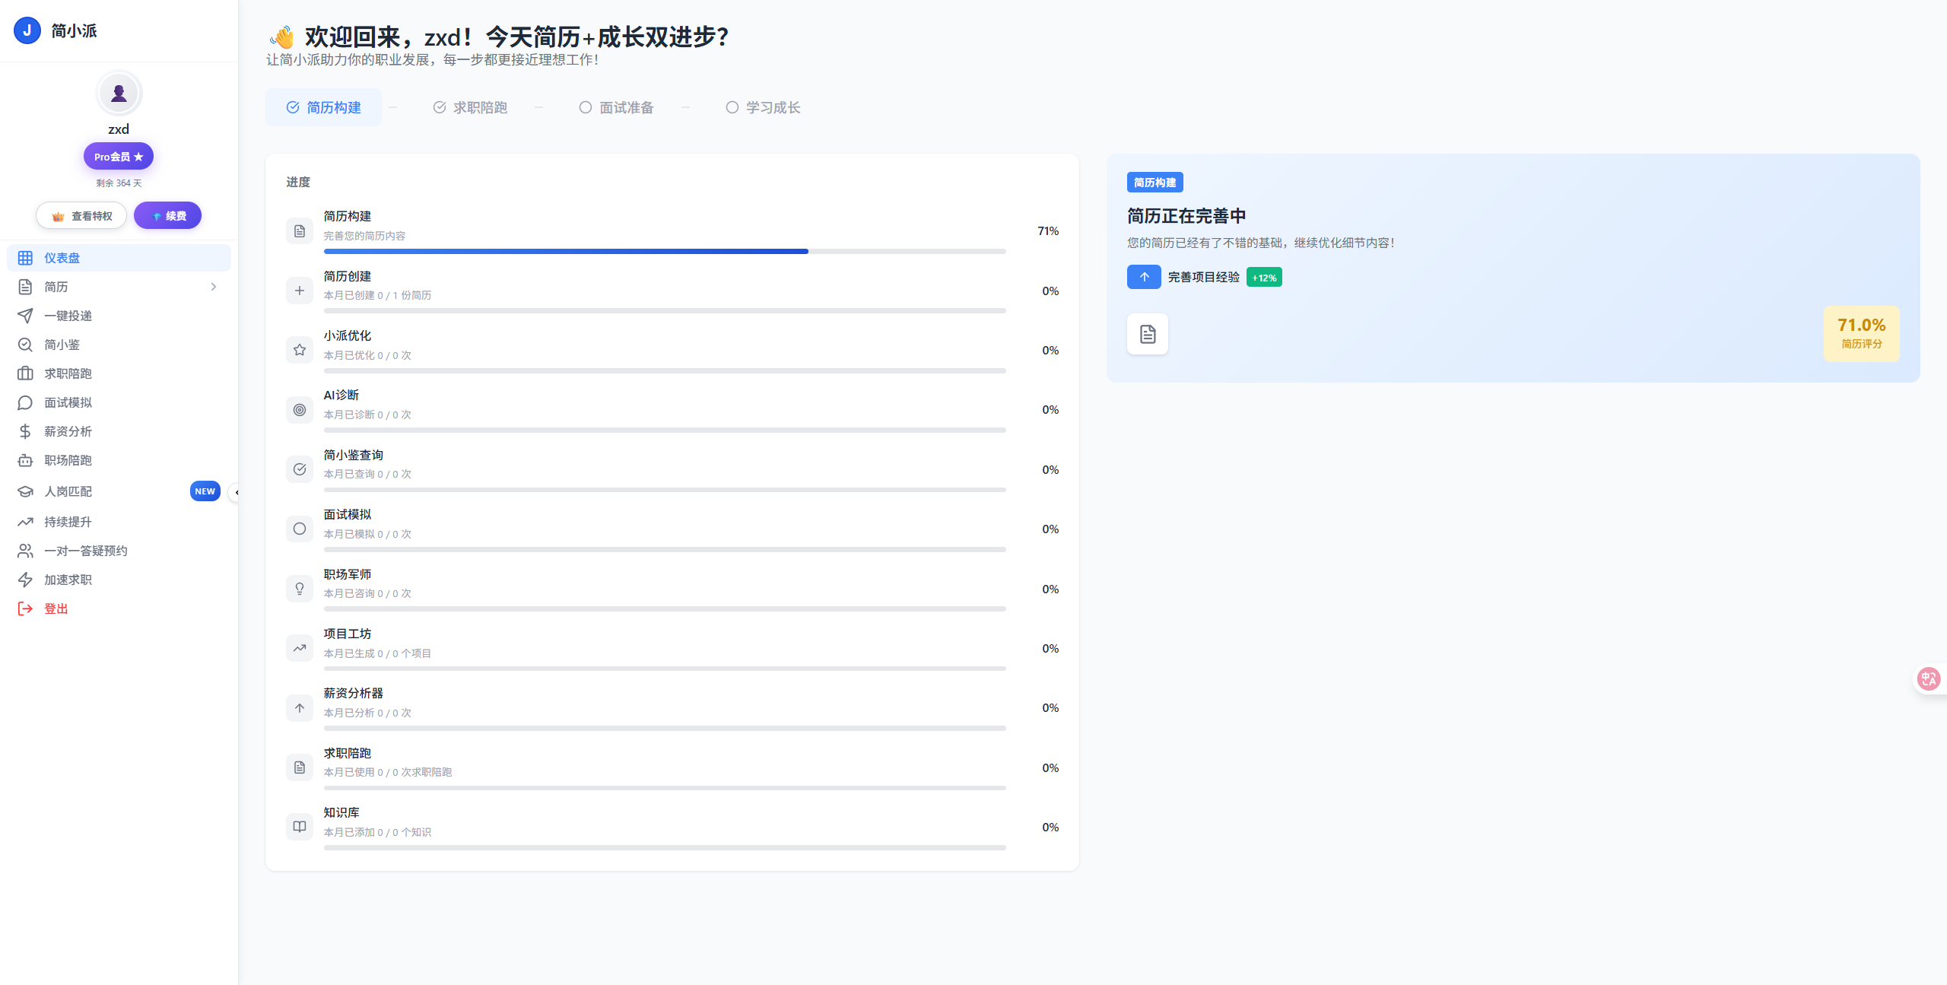The width and height of the screenshot is (1947, 985).
Task: Select the 一键投递 sidebar icon
Action: [x=25, y=316]
